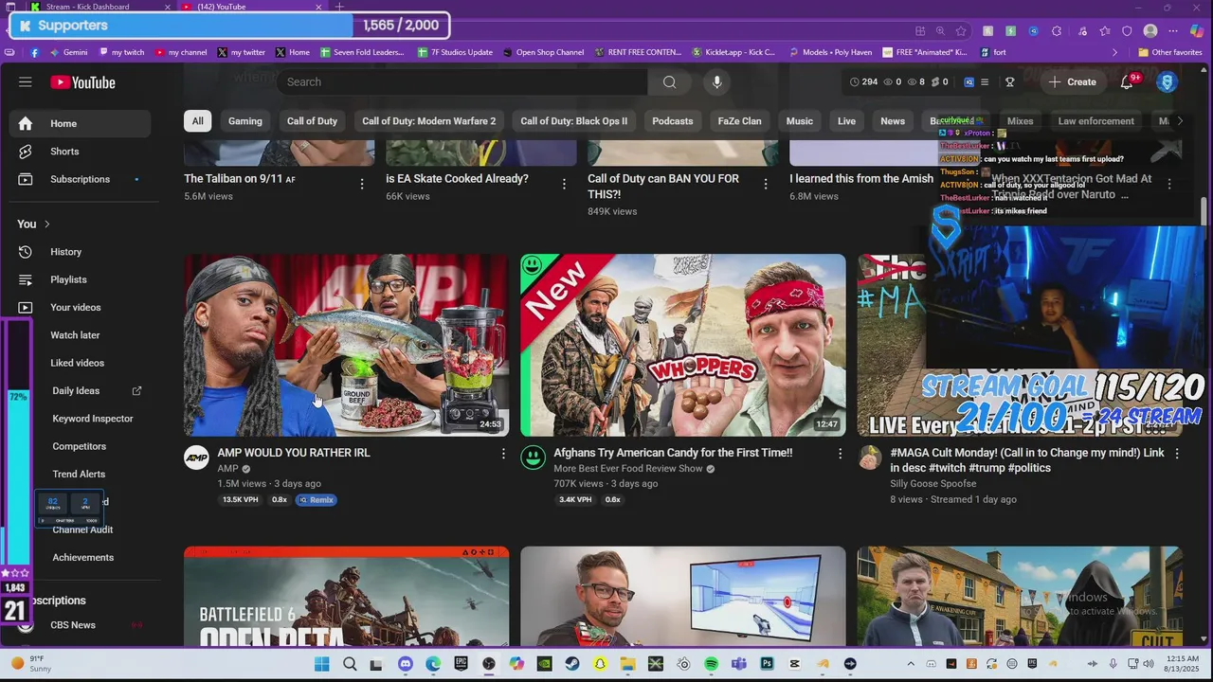Viewport: 1213px width, 682px height.
Task: Select the Call of Duty: Modern Warfare 2 chip
Action: pyautogui.click(x=428, y=121)
